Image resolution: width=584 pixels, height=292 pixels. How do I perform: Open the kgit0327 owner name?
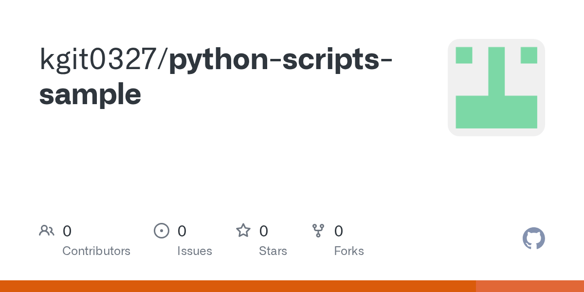point(100,60)
